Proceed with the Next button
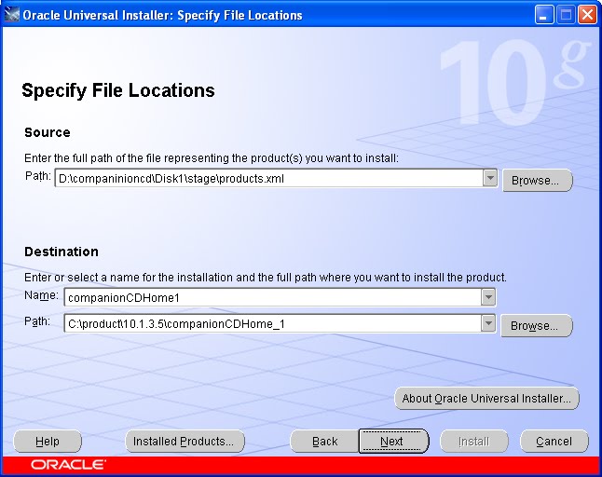 (393, 442)
